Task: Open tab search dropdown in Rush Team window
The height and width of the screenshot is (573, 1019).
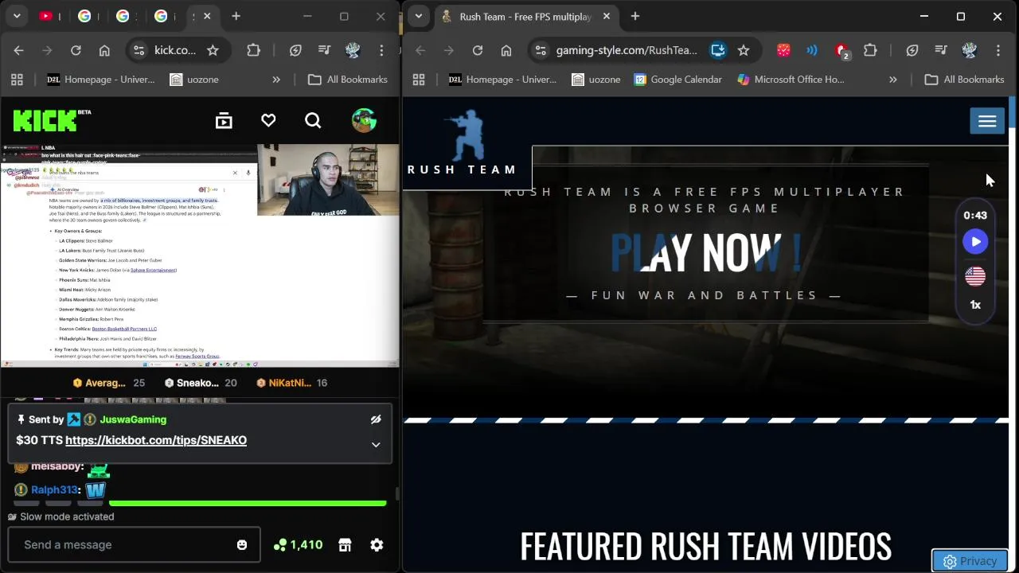Action: tap(419, 16)
